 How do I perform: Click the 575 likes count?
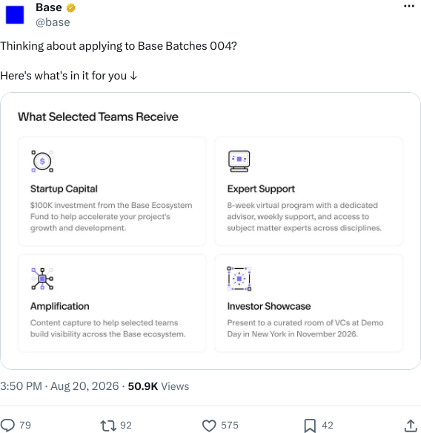[229, 426]
